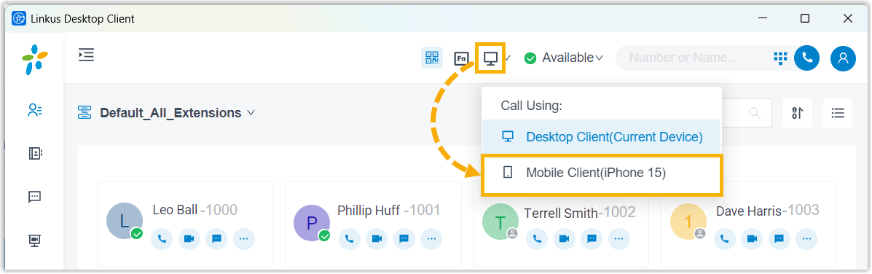Viewport: 872px width, 274px height.
Task: Start video call with Leo Ball
Action: [x=189, y=239]
